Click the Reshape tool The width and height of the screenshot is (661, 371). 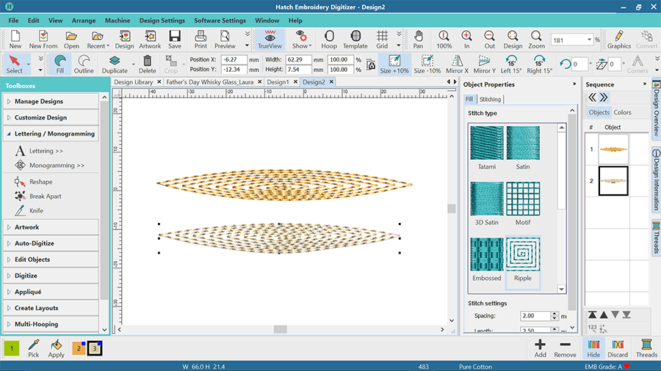tap(40, 182)
